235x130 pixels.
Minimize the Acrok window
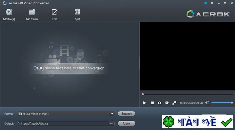(219, 3)
